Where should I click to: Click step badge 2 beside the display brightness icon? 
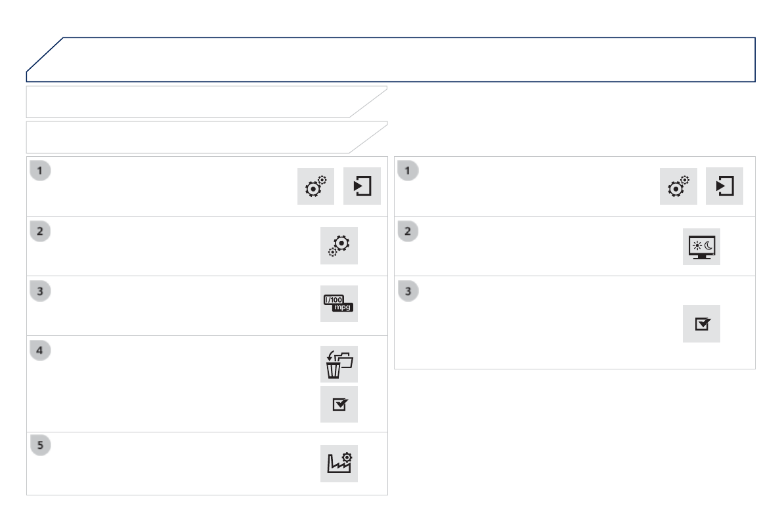[408, 231]
